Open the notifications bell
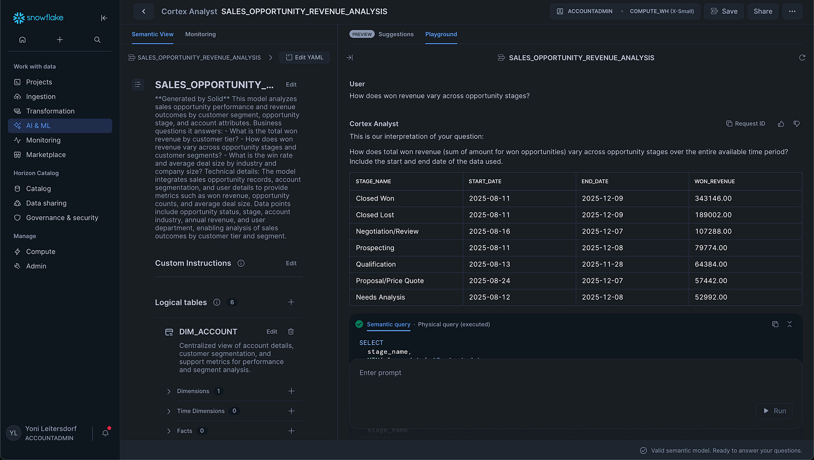Screen dimensions: 814x460 (x=106, y=433)
